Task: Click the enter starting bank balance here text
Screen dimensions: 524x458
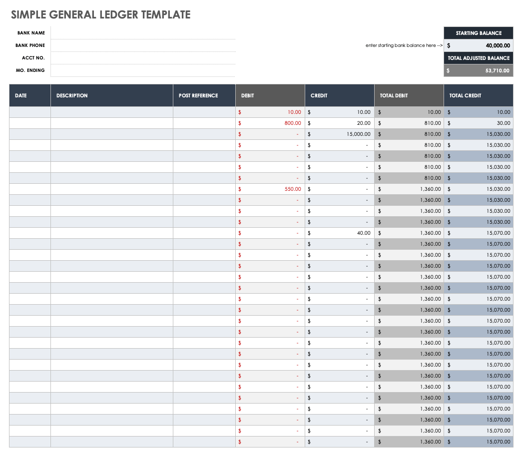Action: (403, 45)
